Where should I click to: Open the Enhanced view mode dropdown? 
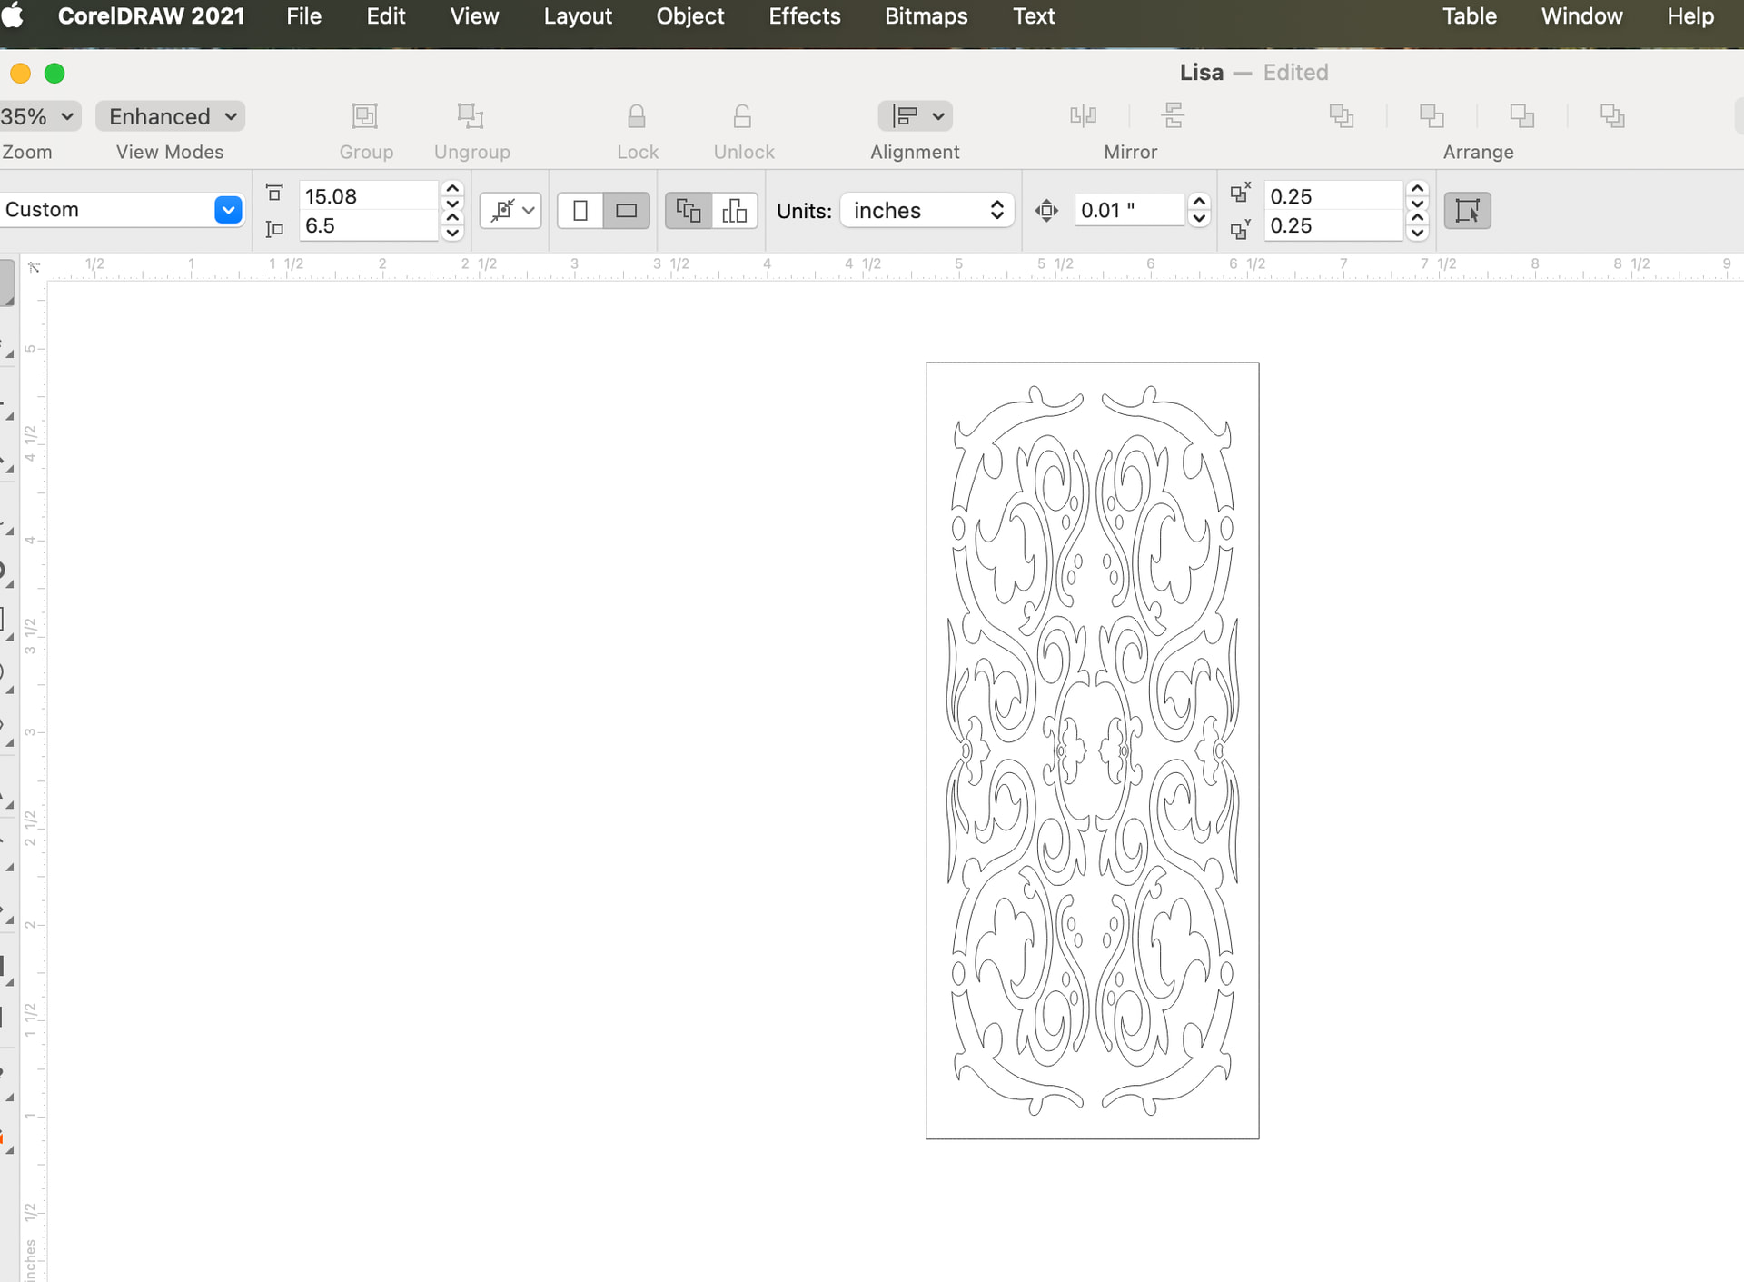tap(171, 116)
